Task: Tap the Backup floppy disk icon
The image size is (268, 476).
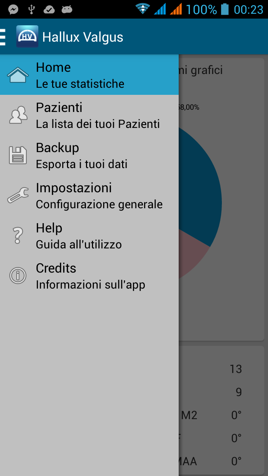Action: point(18,155)
